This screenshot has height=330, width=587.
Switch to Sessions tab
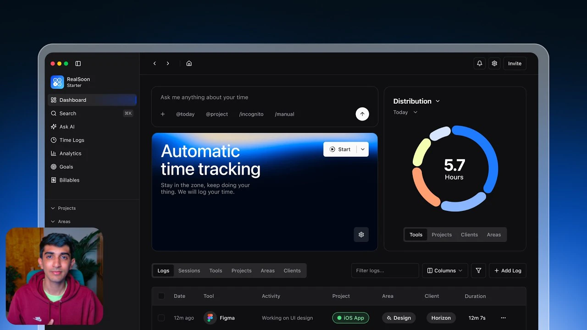click(189, 271)
